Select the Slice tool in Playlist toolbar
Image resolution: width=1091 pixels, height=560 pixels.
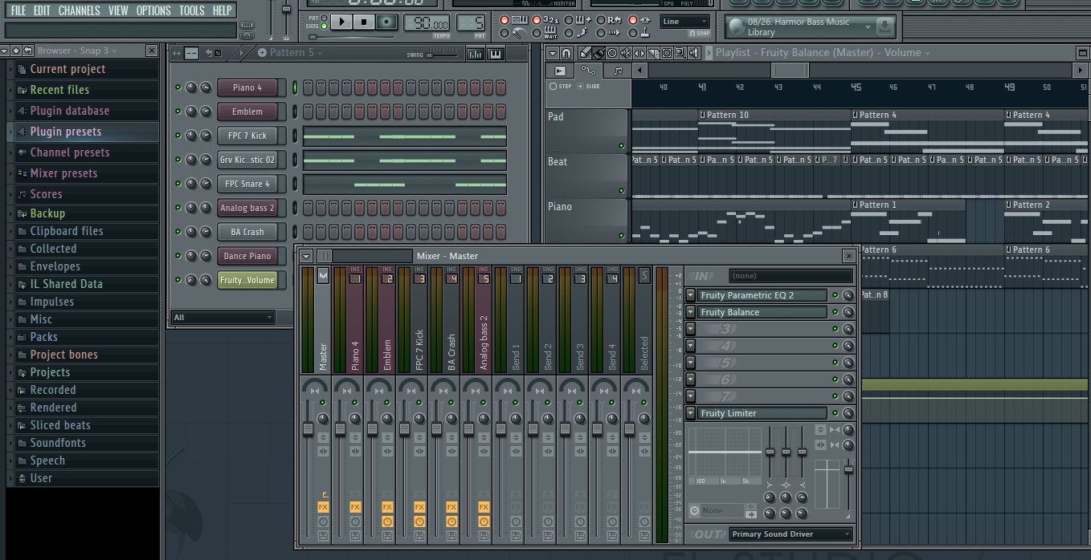click(x=653, y=53)
